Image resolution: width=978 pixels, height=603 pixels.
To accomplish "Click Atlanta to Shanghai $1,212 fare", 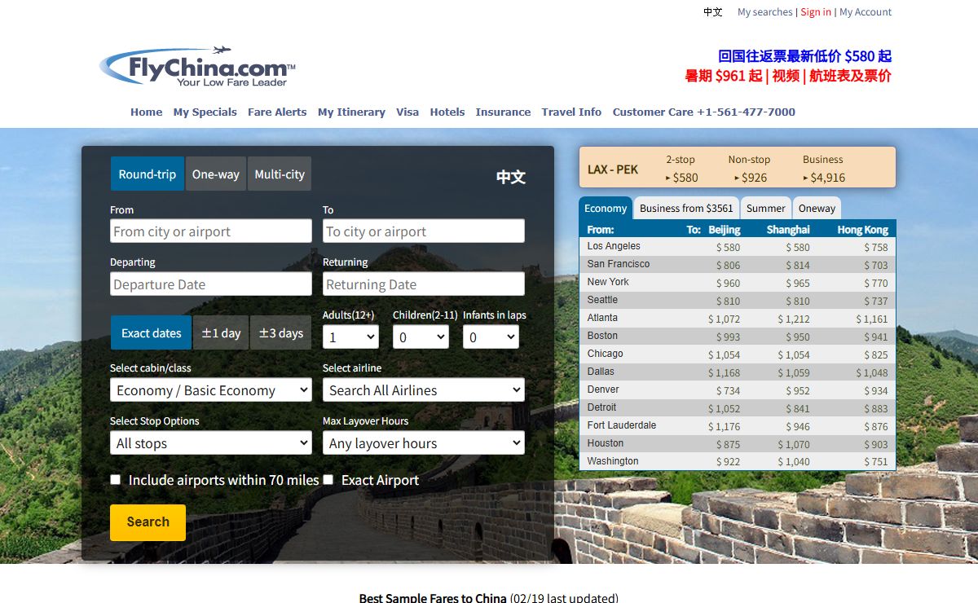I will (793, 319).
